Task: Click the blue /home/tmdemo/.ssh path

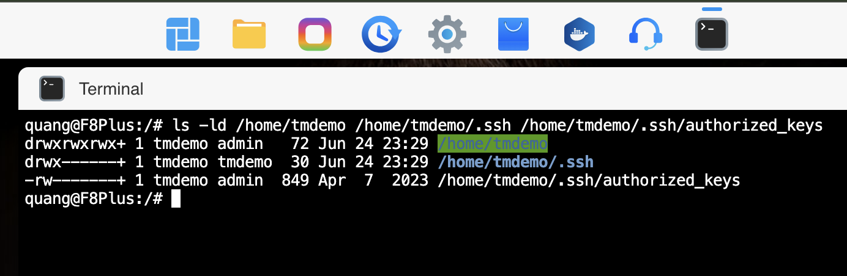Action: 515,162
